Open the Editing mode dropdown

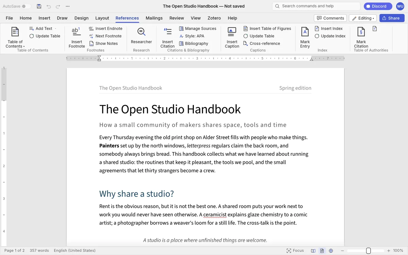[363, 18]
